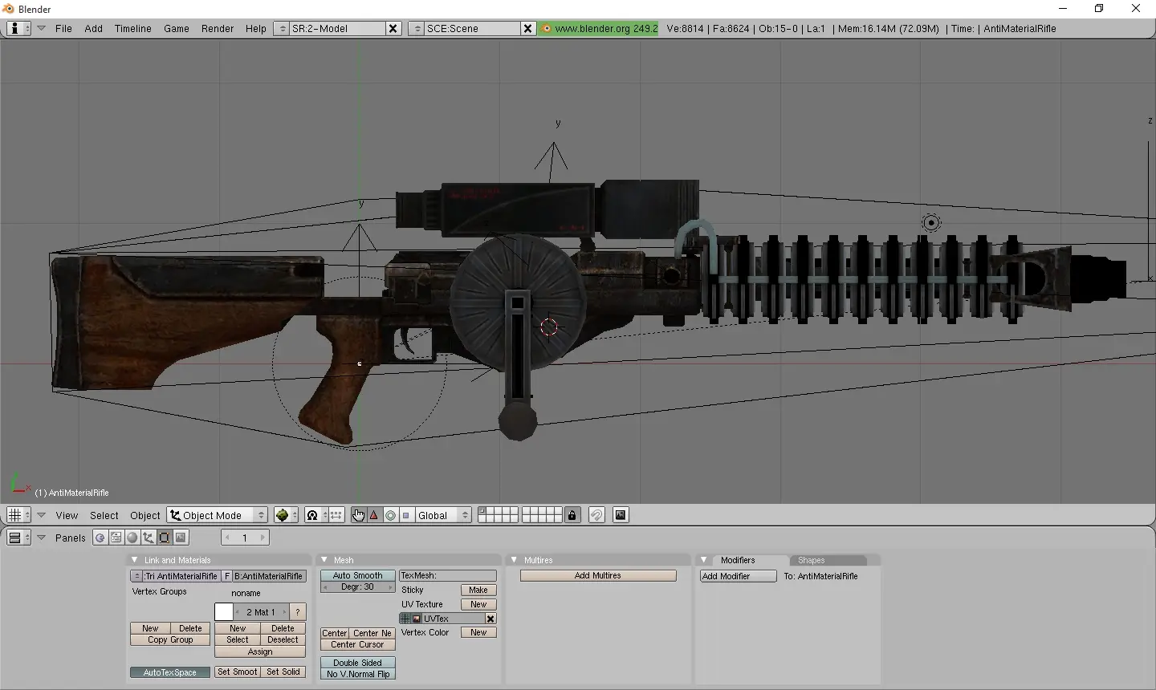Delete the SR:2-Model screen with its X
The width and height of the screenshot is (1156, 690).
pos(393,28)
